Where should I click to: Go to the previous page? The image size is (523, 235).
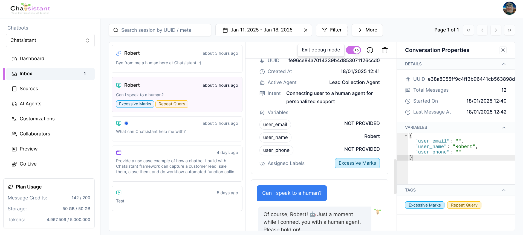tap(482, 30)
